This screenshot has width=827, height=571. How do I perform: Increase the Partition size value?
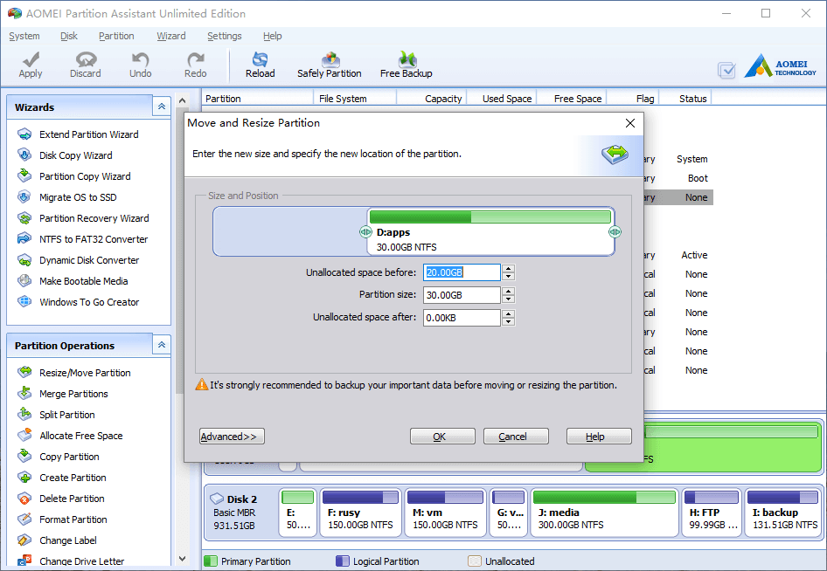point(509,292)
